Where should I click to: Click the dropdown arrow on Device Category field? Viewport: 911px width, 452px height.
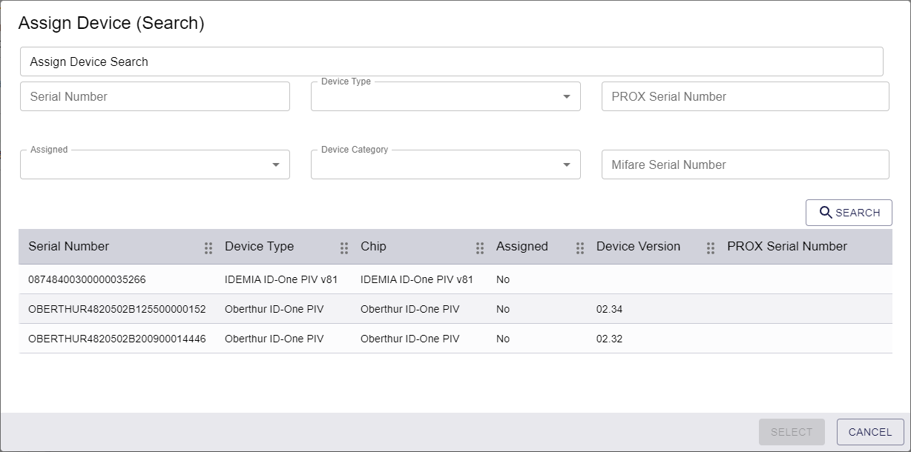tap(568, 164)
